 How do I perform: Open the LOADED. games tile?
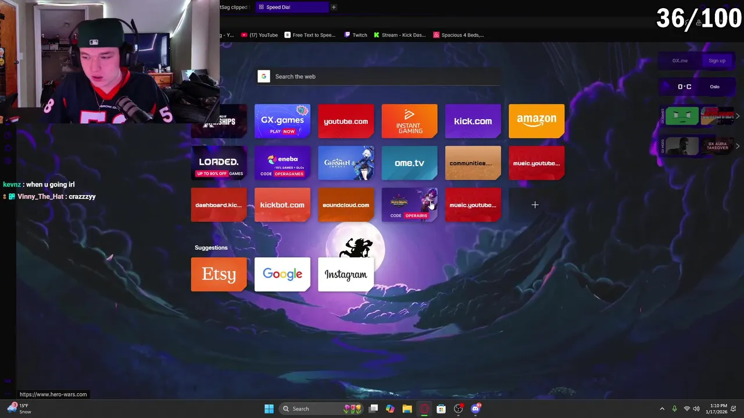219,163
